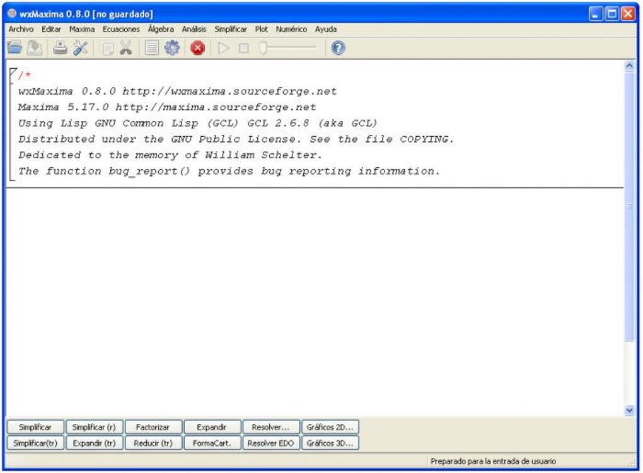Click the red '/*' comment marker

[25, 75]
